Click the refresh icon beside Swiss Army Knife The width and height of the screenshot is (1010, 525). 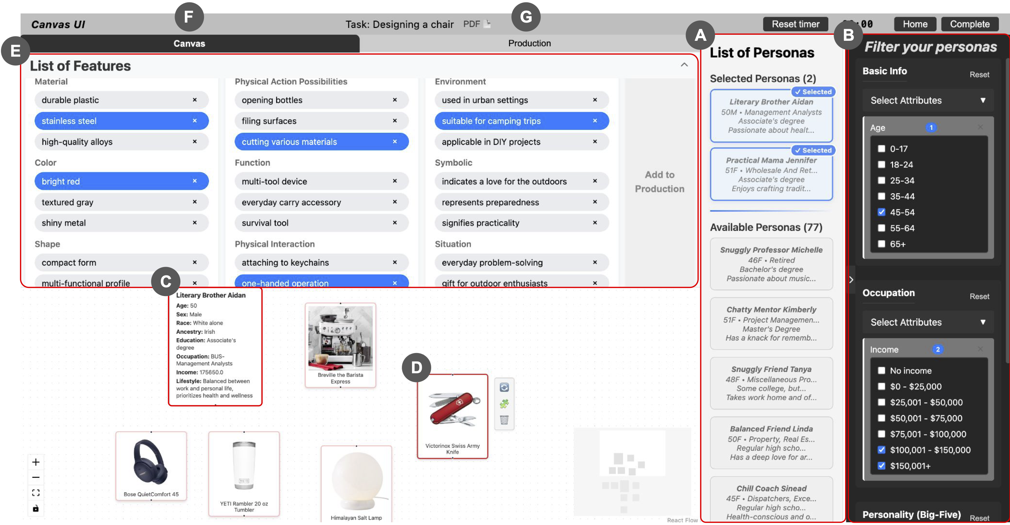point(504,387)
